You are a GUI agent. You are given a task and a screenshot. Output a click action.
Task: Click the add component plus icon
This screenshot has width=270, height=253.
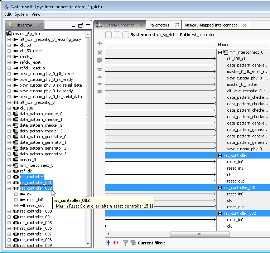coord(100,44)
